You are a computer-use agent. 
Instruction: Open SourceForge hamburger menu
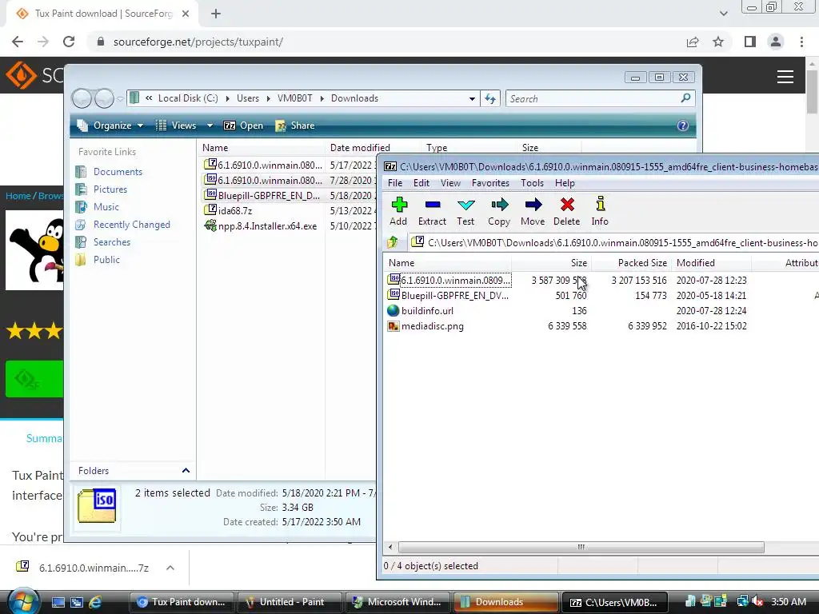(785, 77)
